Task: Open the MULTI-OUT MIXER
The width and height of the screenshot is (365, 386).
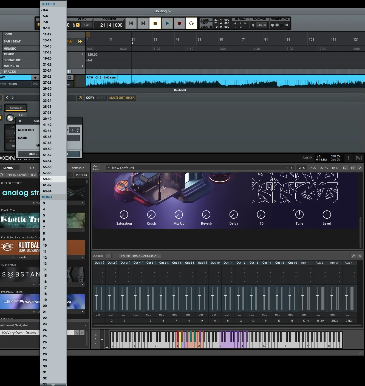Action: (122, 98)
